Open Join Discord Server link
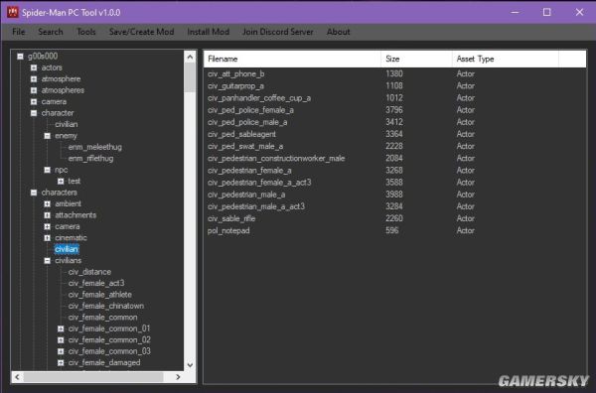Viewport: 596px width, 393px height. point(278,32)
